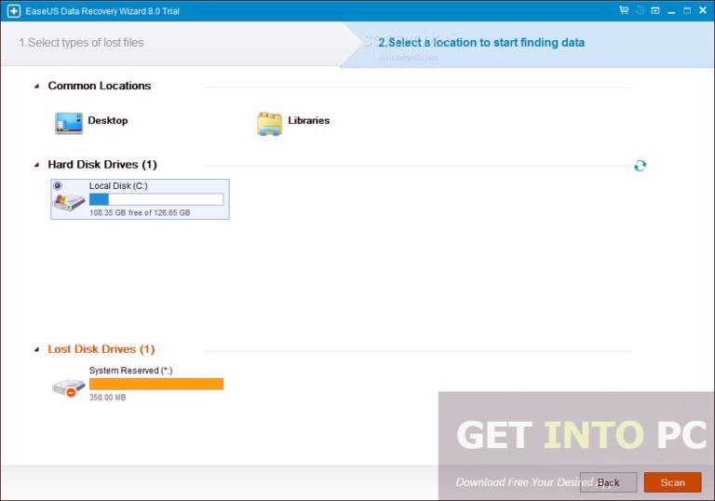The image size is (715, 501).
Task: Click the Libraries label
Action: (x=309, y=120)
